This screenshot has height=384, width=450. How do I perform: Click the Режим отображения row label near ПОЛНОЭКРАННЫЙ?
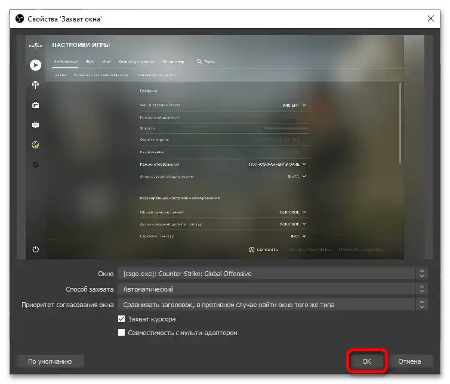coord(159,165)
